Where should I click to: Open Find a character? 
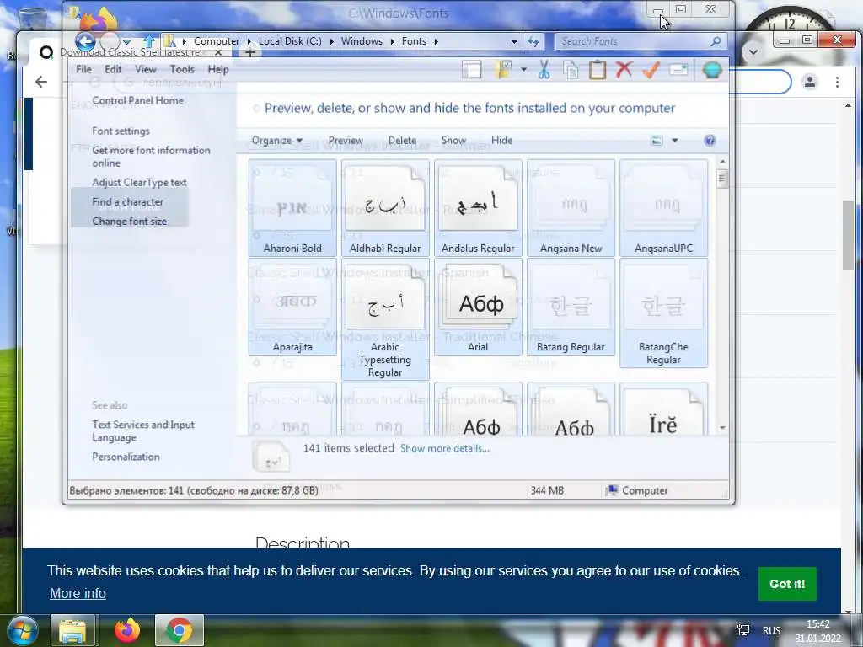coord(128,202)
